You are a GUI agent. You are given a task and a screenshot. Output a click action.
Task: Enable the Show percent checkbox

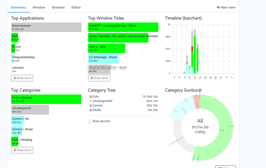(x=89, y=121)
